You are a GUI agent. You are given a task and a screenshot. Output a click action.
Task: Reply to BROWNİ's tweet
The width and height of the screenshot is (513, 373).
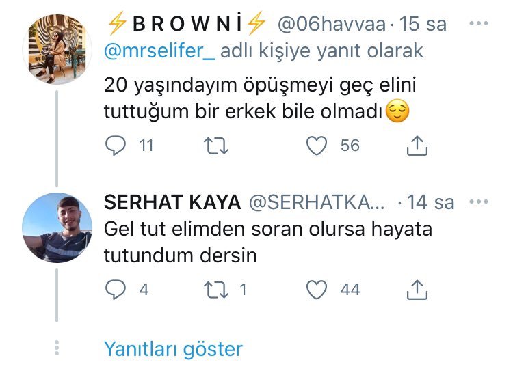[118, 146]
